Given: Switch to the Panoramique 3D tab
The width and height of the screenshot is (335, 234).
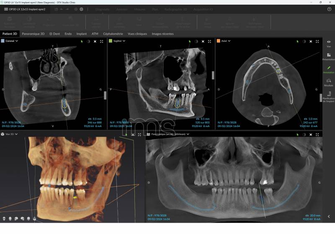Looking at the screenshot, I should (x=33, y=34).
